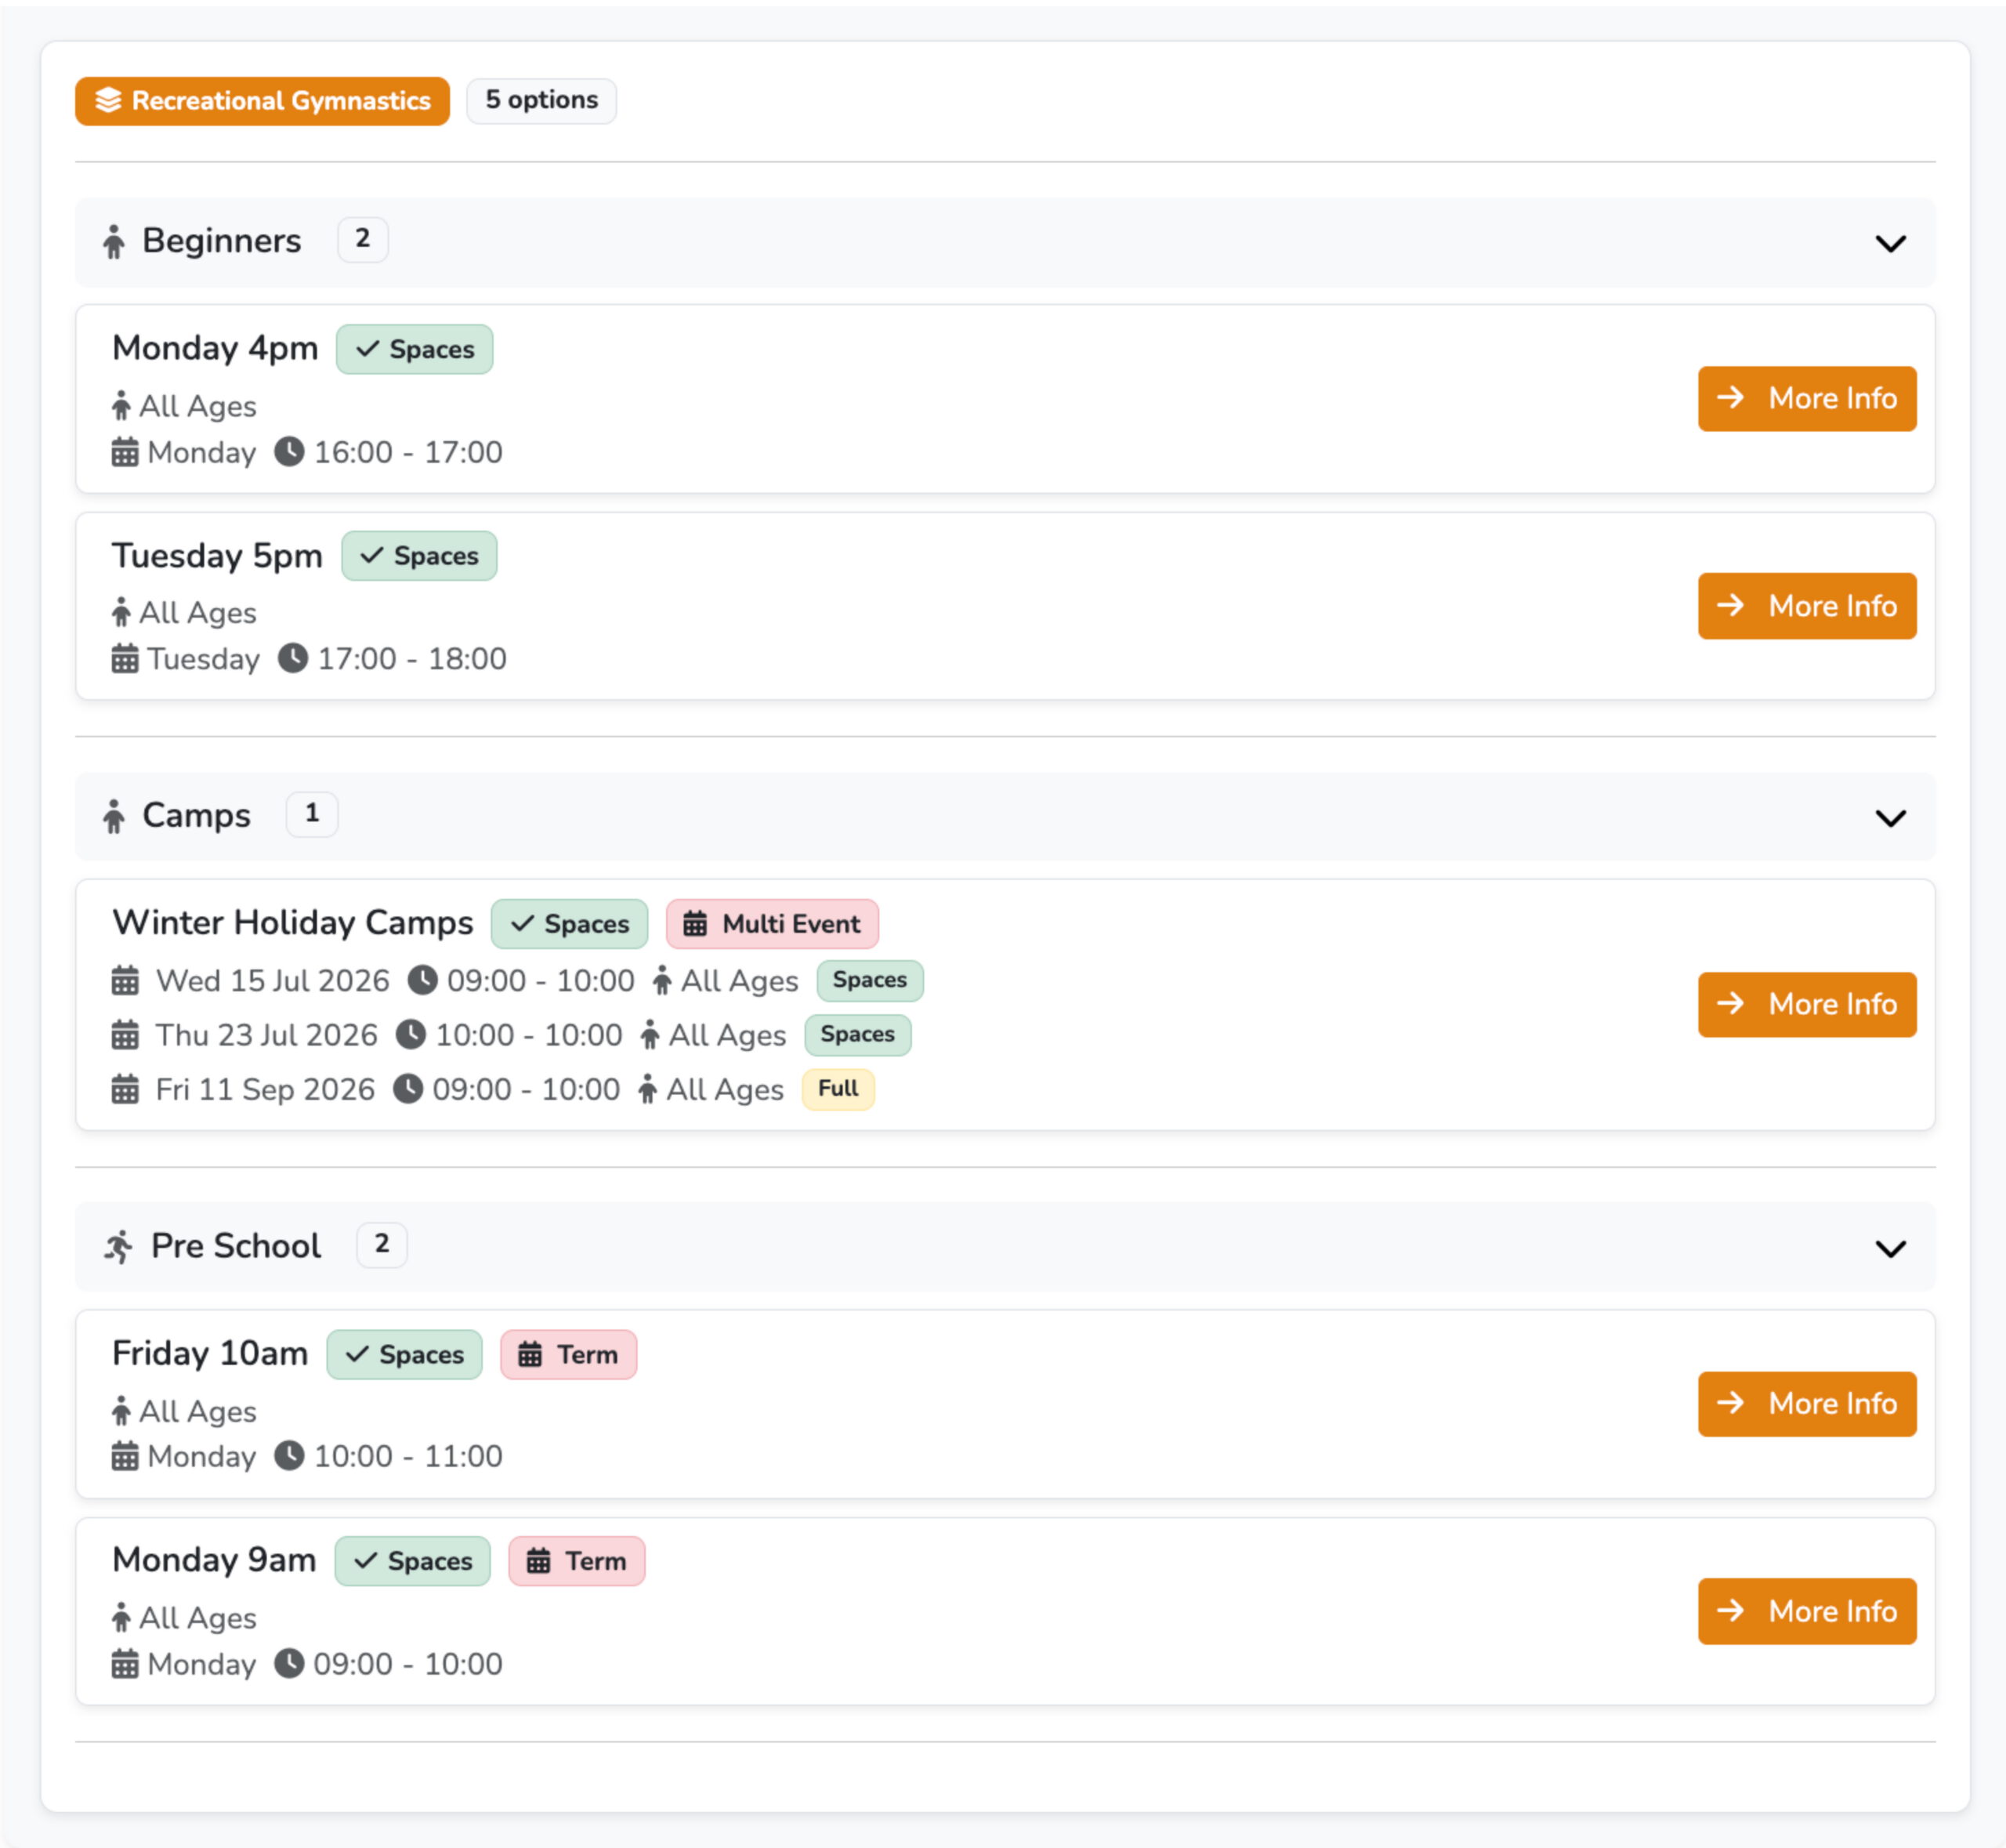Open More Info for Monday 4pm class
Viewport: 2006px width, 1848px height.
point(1806,399)
